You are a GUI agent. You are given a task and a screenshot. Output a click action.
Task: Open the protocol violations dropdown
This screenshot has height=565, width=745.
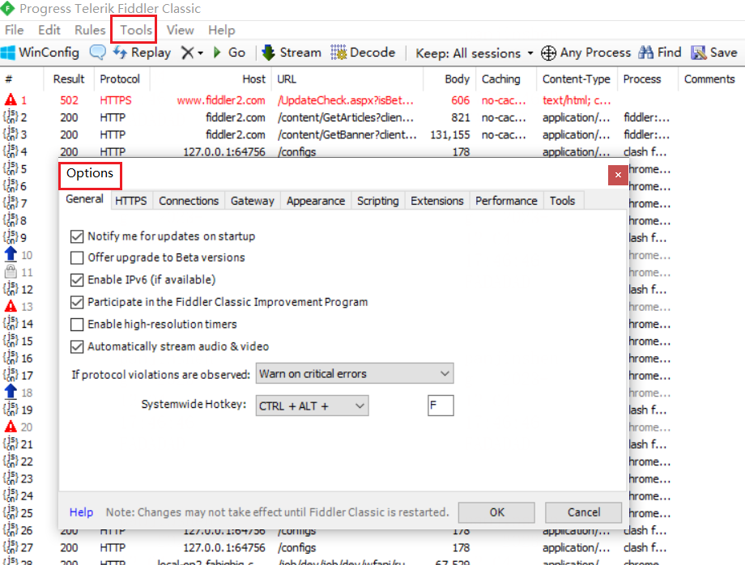coord(355,374)
